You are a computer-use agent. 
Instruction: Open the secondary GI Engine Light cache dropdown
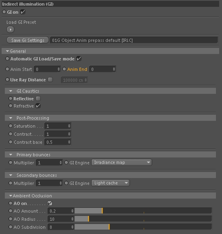[111, 183]
